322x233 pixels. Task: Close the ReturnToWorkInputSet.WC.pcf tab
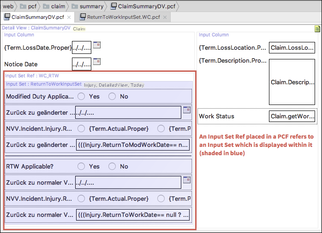click(x=165, y=17)
